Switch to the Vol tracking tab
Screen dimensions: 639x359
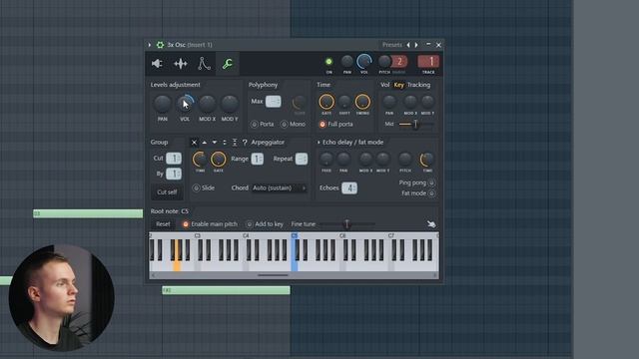(384, 85)
